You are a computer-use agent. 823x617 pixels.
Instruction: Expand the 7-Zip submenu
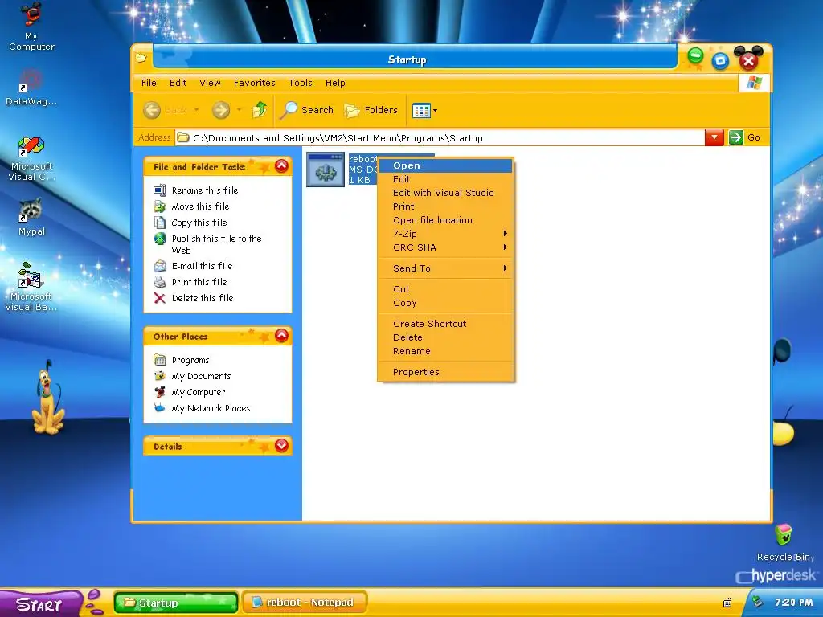tap(445, 234)
